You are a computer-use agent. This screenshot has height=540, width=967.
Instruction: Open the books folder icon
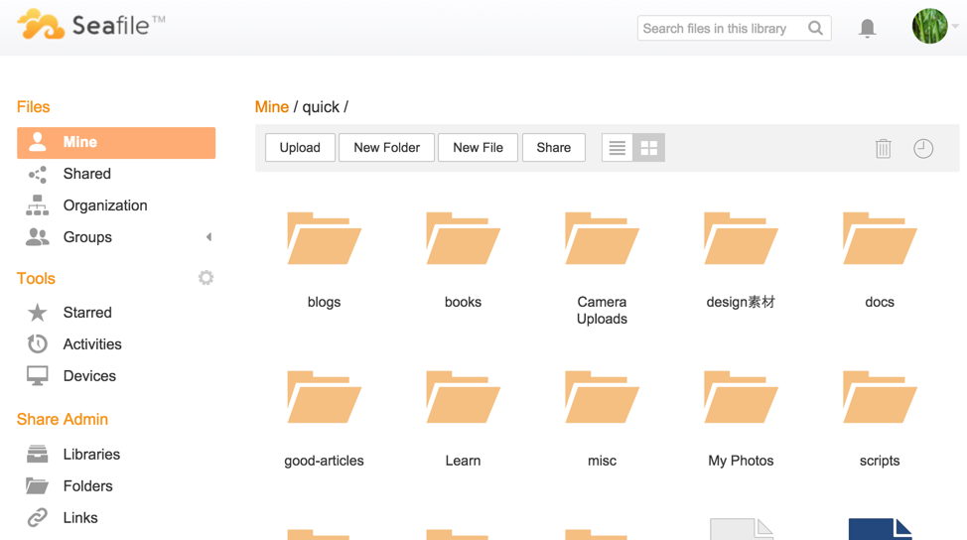pyautogui.click(x=464, y=238)
